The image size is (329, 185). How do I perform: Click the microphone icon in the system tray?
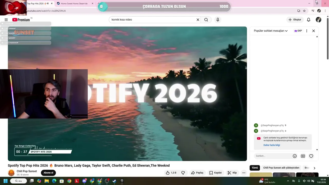pos(299,181)
